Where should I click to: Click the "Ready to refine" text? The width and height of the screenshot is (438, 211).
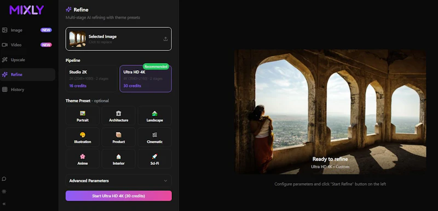(330, 159)
